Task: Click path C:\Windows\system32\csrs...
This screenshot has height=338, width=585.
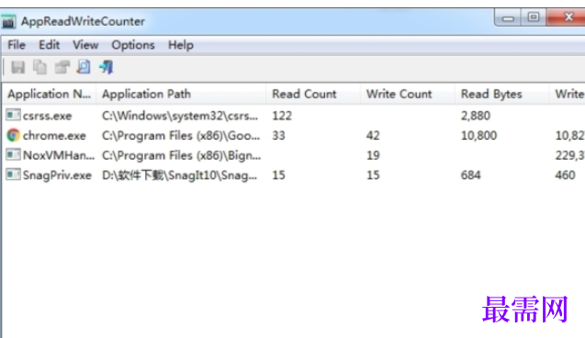Action: 180,116
